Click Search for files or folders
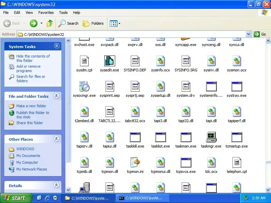This screenshot has width=271, height=203. (30, 78)
